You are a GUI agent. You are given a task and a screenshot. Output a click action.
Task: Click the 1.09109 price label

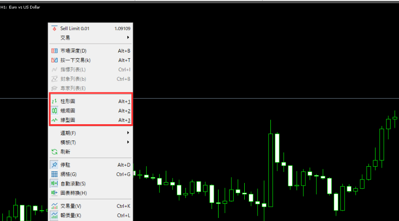[x=122, y=28]
